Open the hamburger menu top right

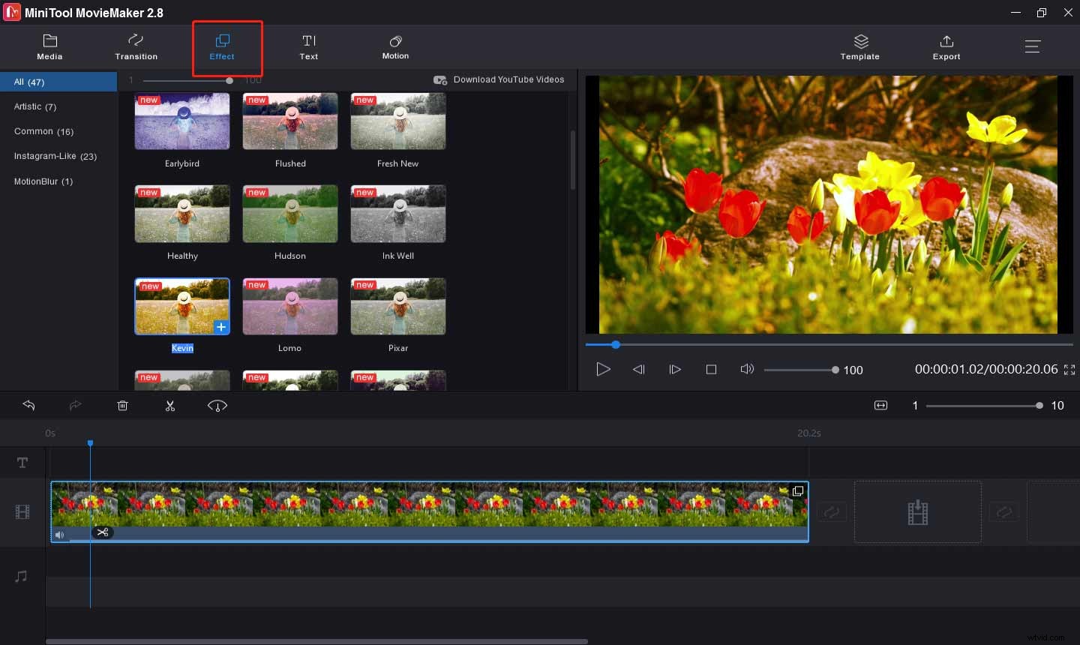(x=1033, y=46)
